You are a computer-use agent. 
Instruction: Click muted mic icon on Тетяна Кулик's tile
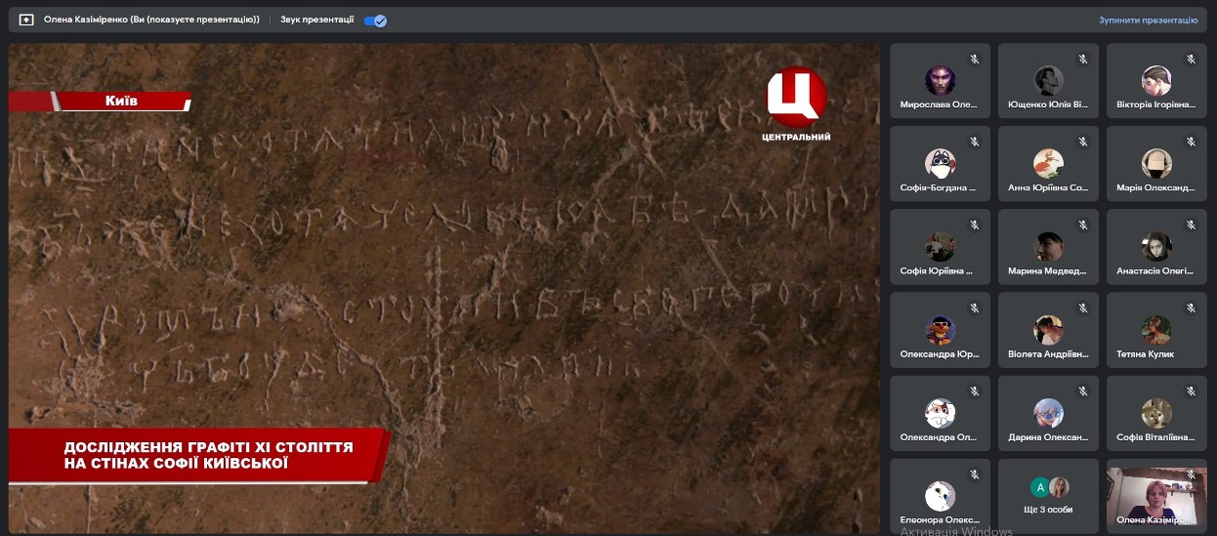1191,309
